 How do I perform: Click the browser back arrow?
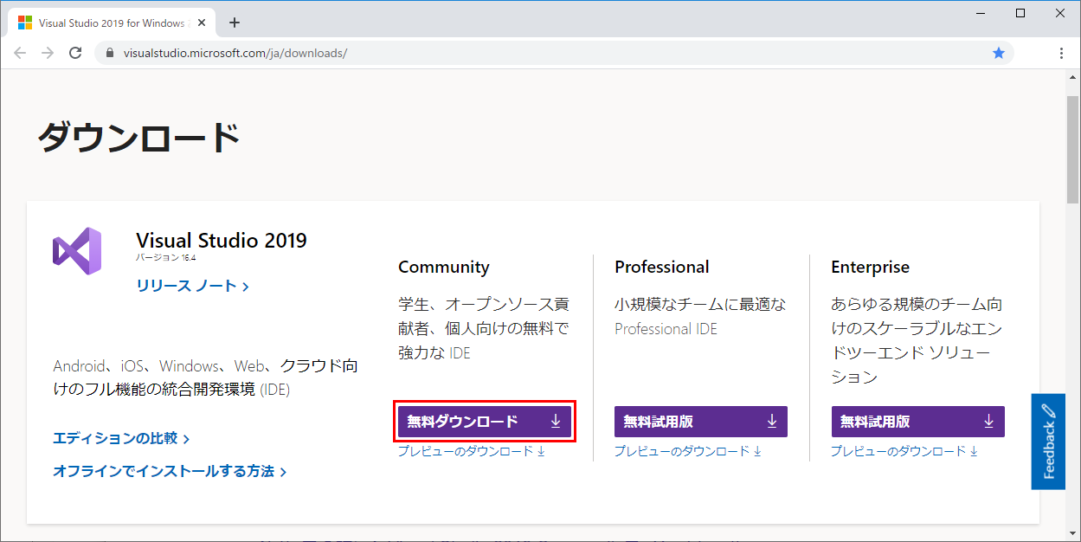[x=20, y=53]
